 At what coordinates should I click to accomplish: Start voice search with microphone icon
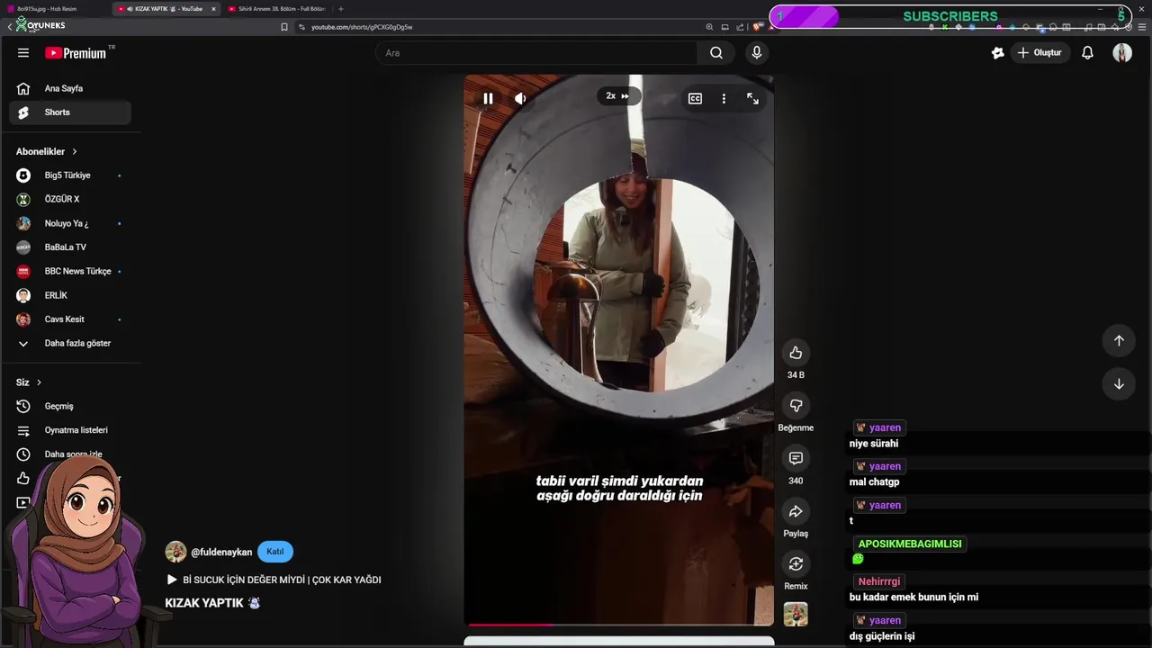coord(757,53)
